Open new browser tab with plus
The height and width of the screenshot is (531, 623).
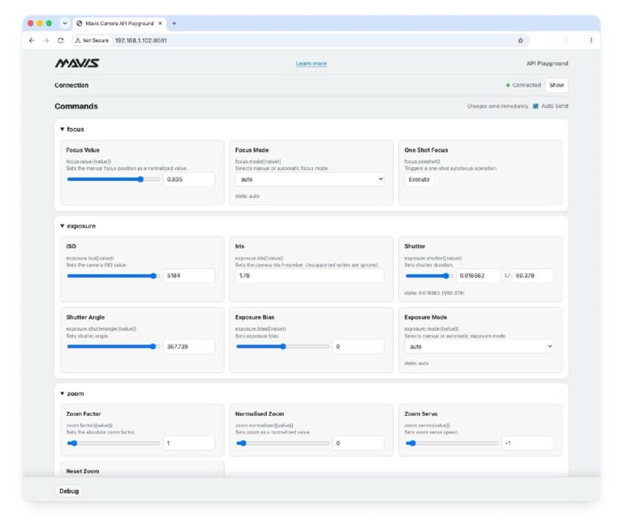[174, 24]
